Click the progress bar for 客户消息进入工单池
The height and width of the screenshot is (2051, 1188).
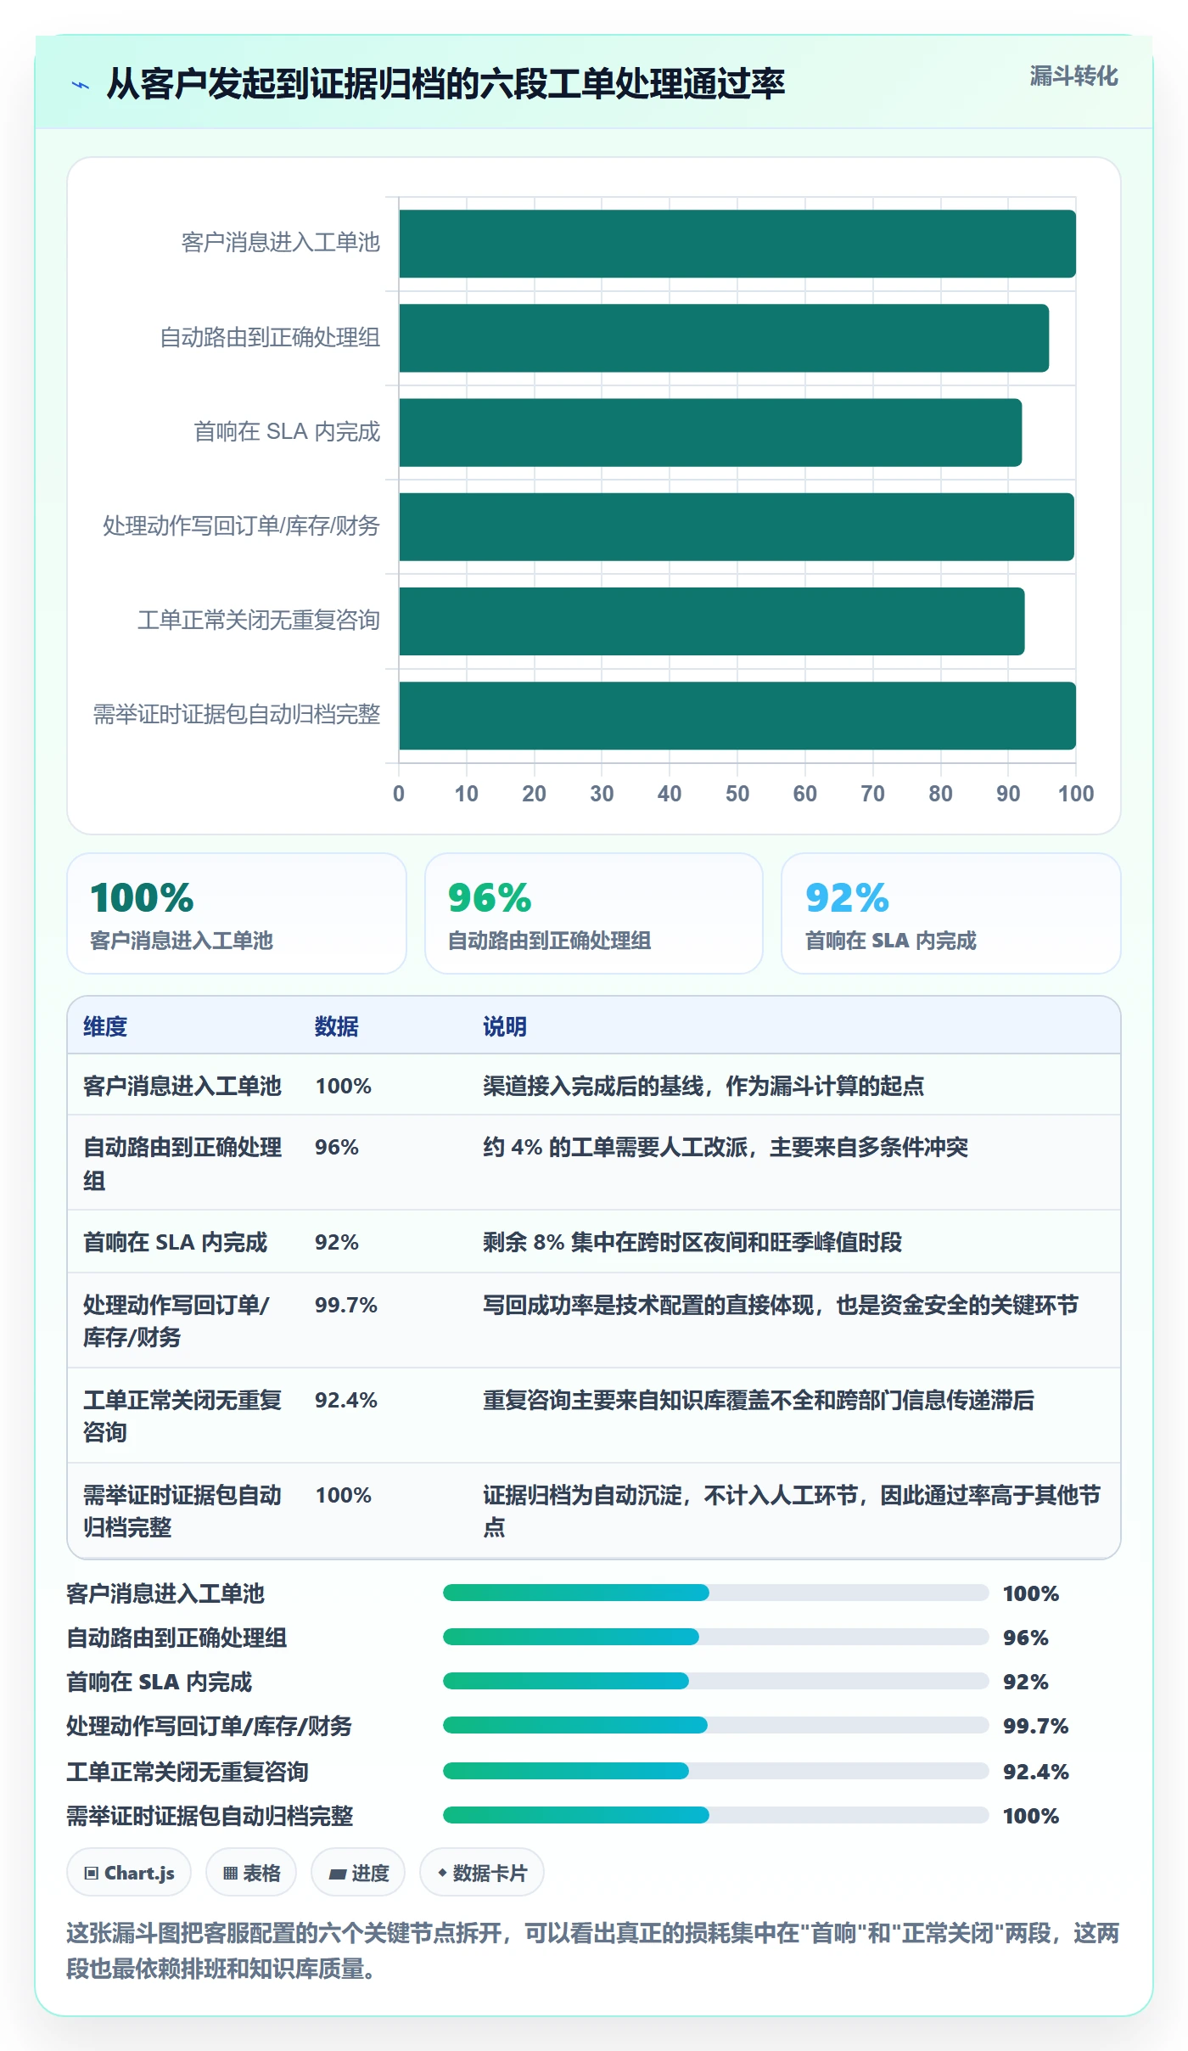click(x=716, y=1593)
